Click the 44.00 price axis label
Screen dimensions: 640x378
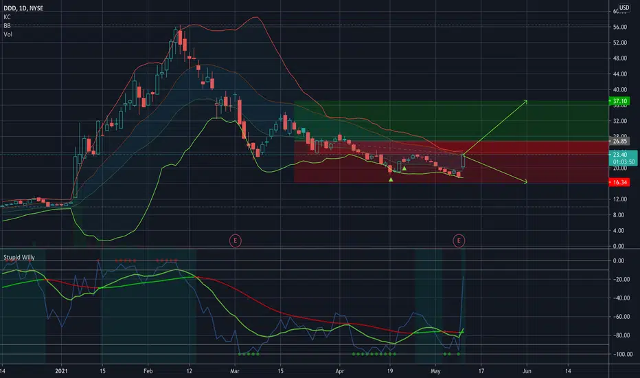click(x=619, y=74)
